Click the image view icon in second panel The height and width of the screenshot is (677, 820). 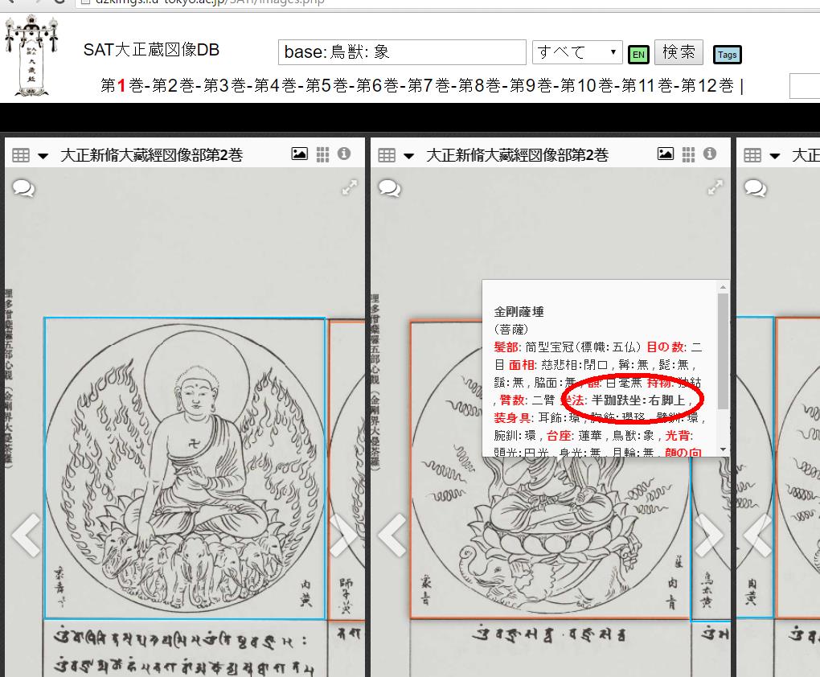[x=665, y=154]
